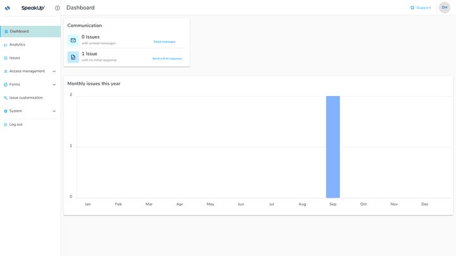This screenshot has height=256, width=456.
Task: Select Dashboard in the sidebar menu
Action: coord(19,31)
